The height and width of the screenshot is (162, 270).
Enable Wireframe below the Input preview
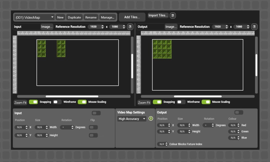(57, 102)
